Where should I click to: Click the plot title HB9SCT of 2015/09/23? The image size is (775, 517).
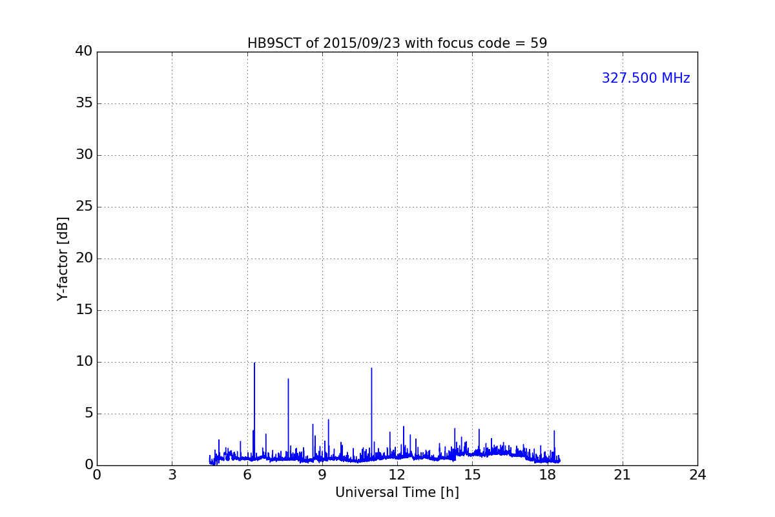pyautogui.click(x=397, y=43)
